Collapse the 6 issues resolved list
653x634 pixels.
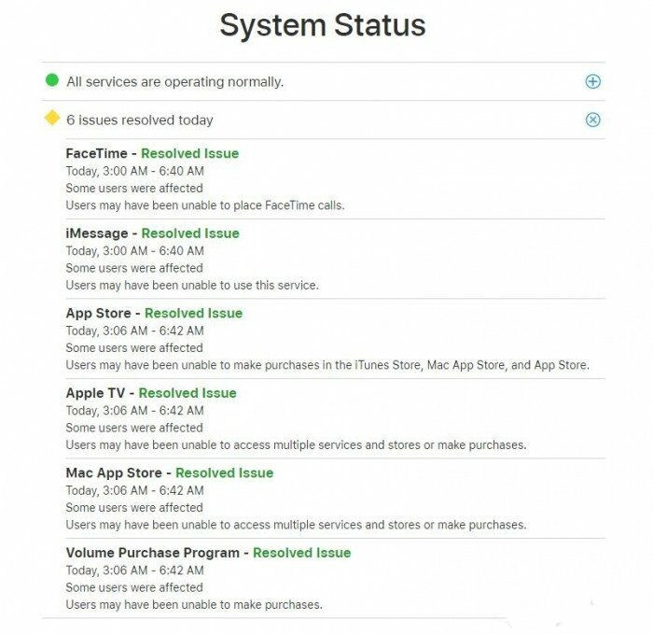click(x=592, y=120)
